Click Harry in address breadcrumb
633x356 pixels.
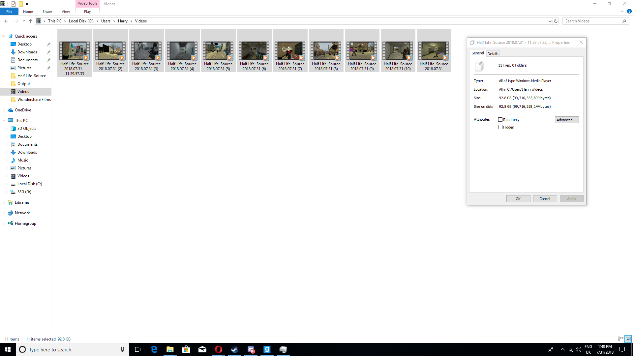coord(123,21)
